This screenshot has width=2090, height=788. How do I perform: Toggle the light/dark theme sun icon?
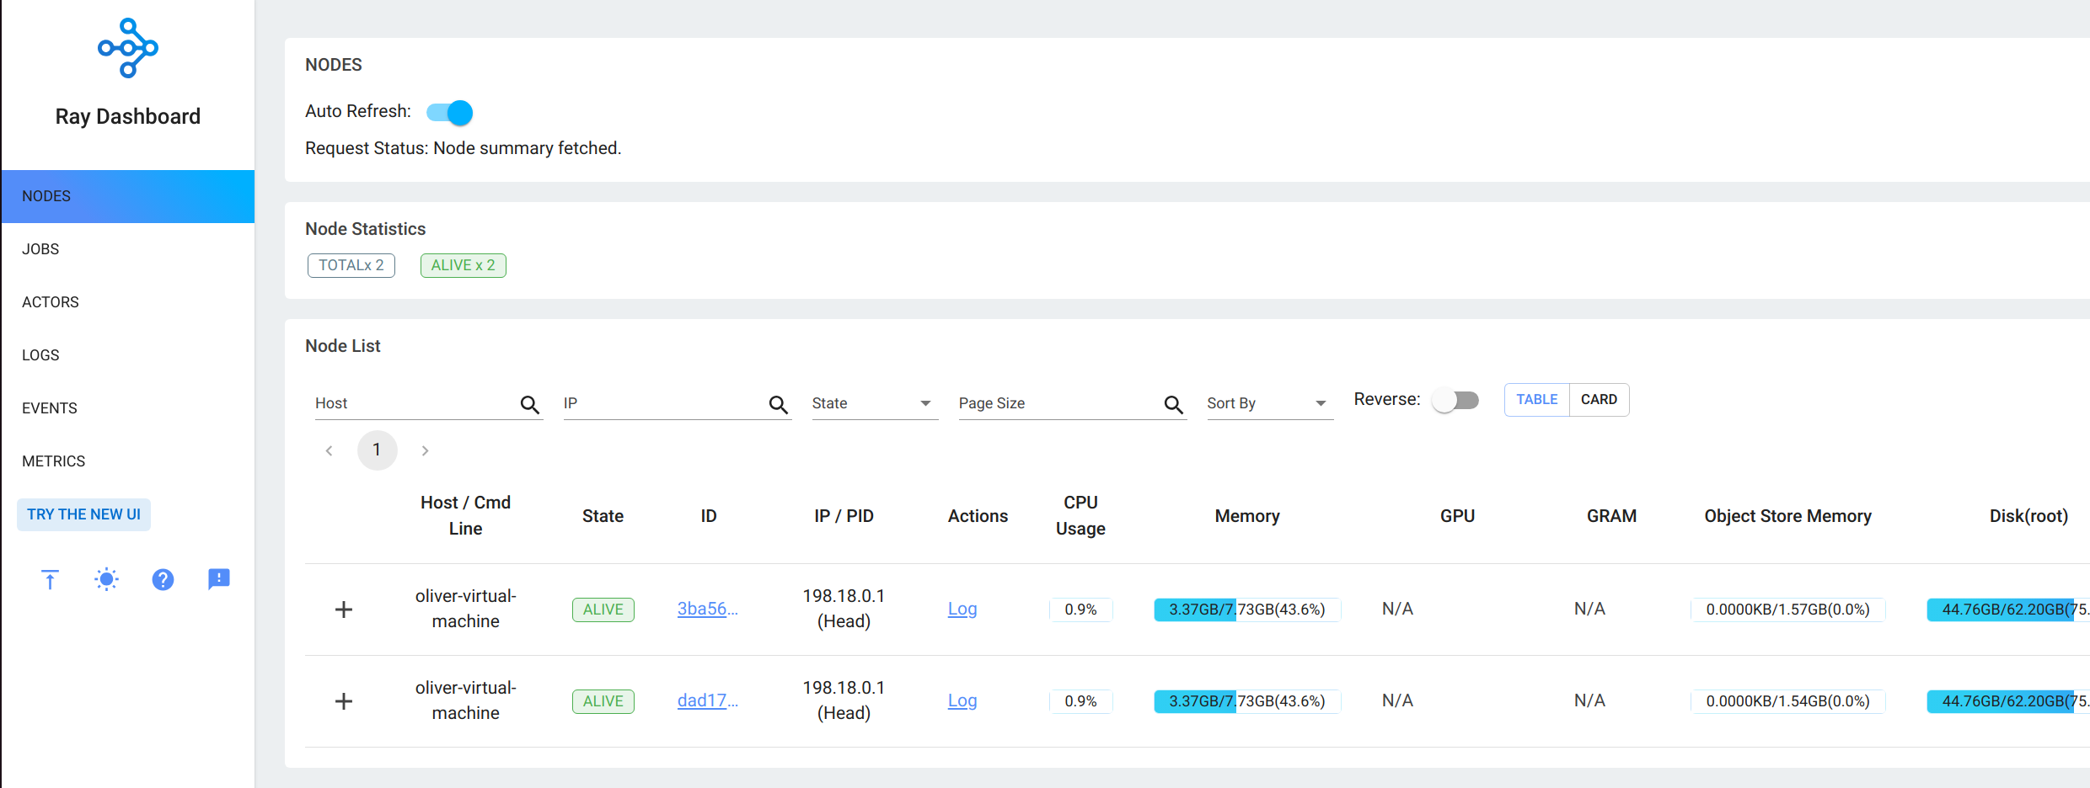(x=106, y=579)
